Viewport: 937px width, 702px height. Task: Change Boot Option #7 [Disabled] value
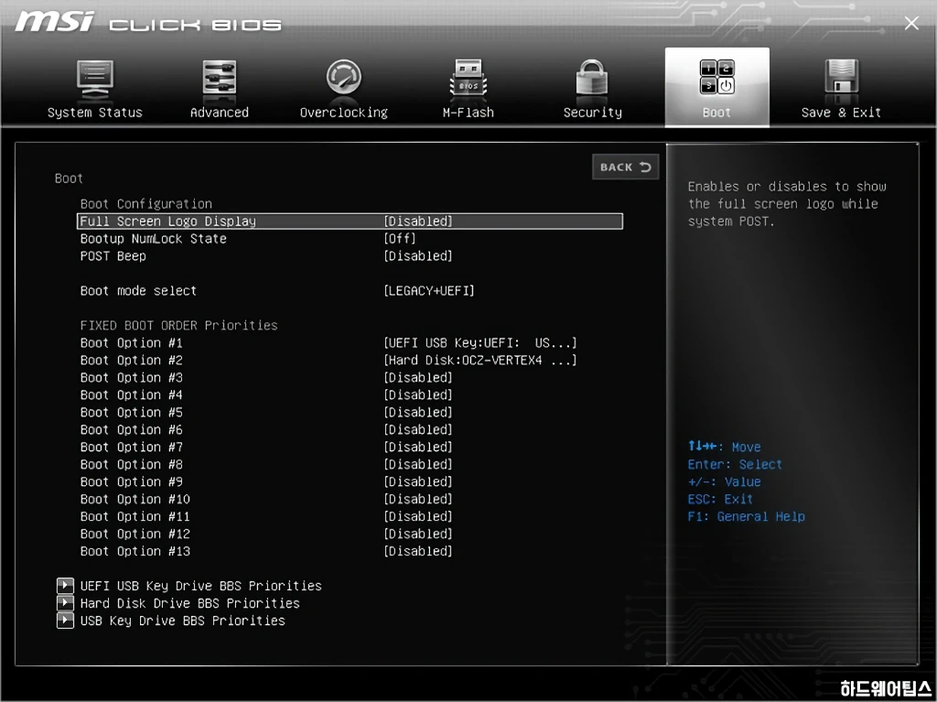[417, 447]
